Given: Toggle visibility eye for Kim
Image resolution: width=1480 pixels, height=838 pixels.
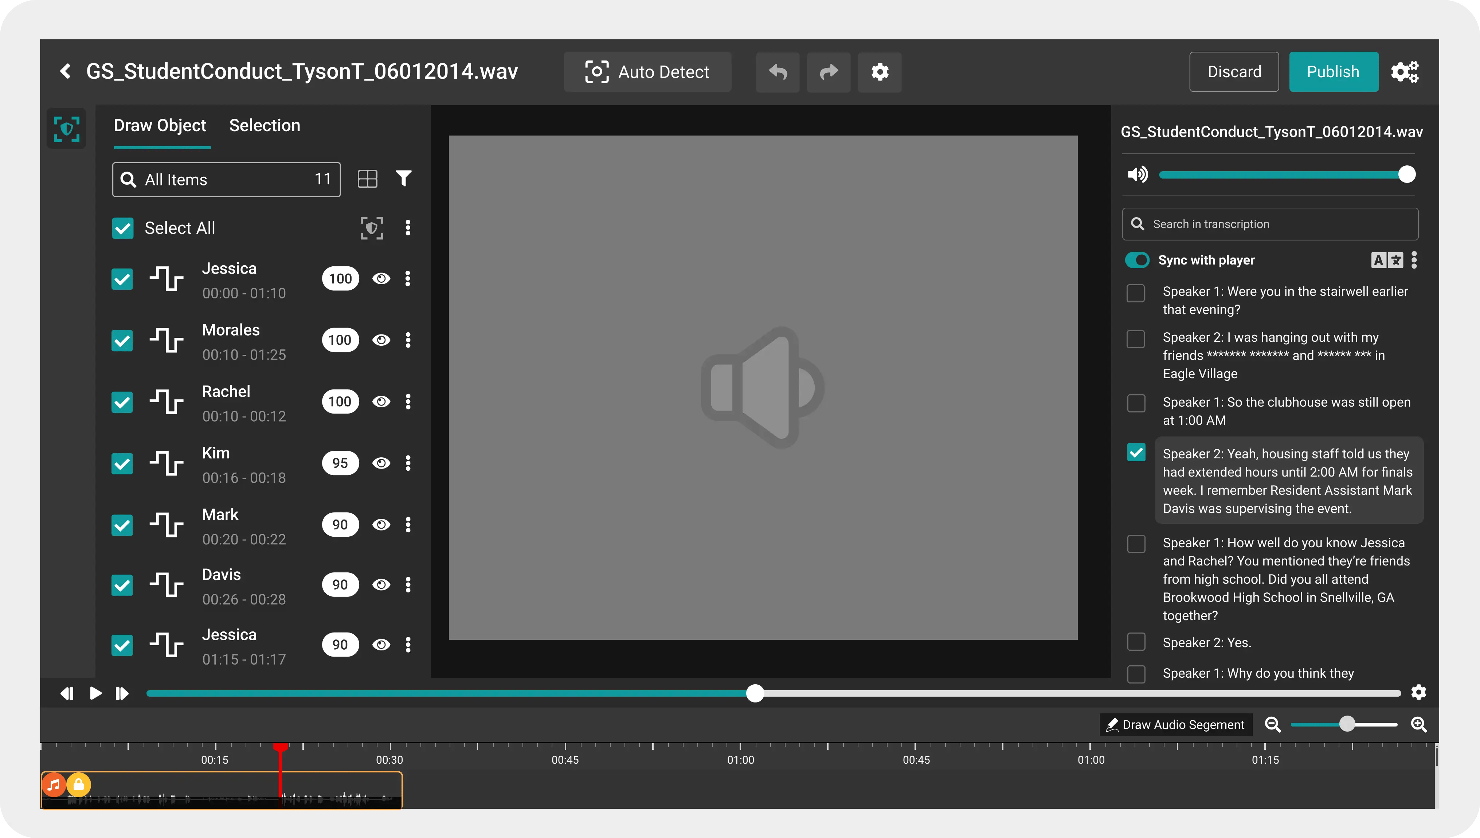Looking at the screenshot, I should tap(381, 463).
